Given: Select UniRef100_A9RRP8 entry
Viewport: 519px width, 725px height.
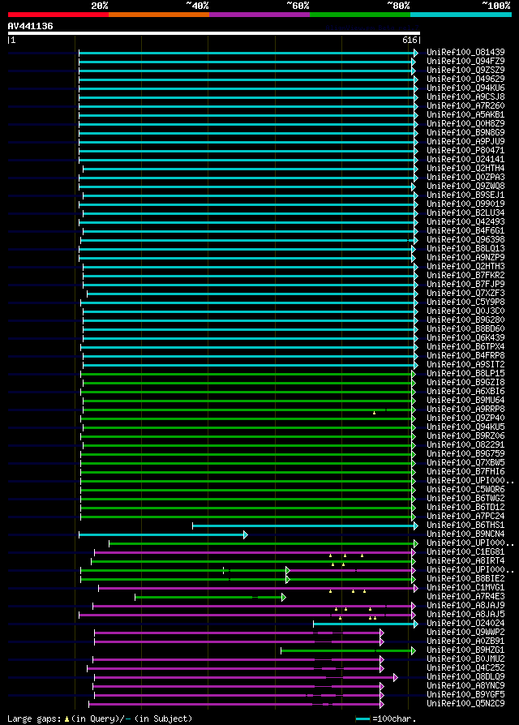Looking at the screenshot, I should pyautogui.click(x=465, y=410).
